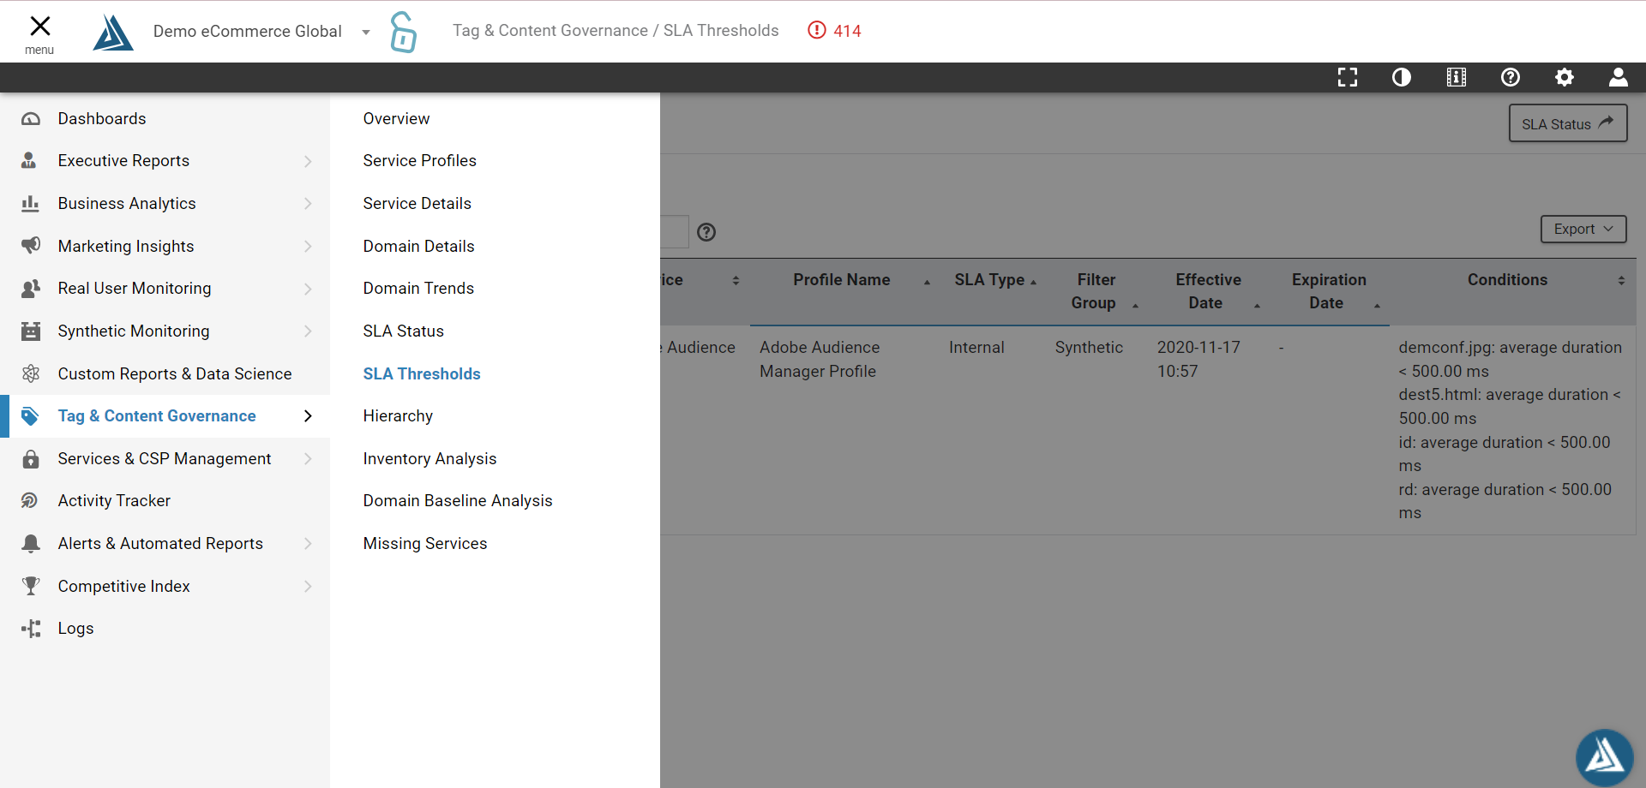Click the Tag & Content Governance breadcrumb text
Screen dimensions: 1646x788
click(550, 31)
